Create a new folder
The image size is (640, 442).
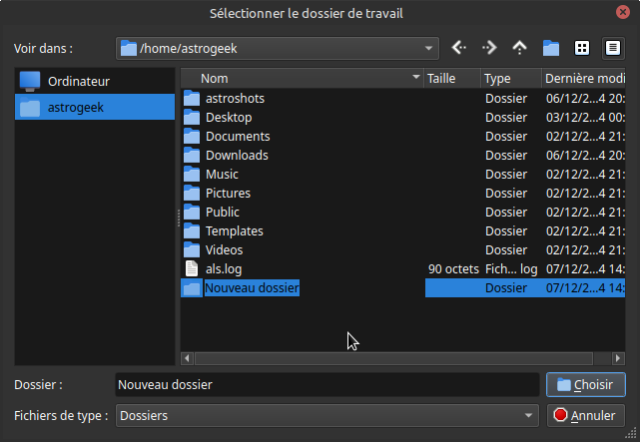coord(550,48)
